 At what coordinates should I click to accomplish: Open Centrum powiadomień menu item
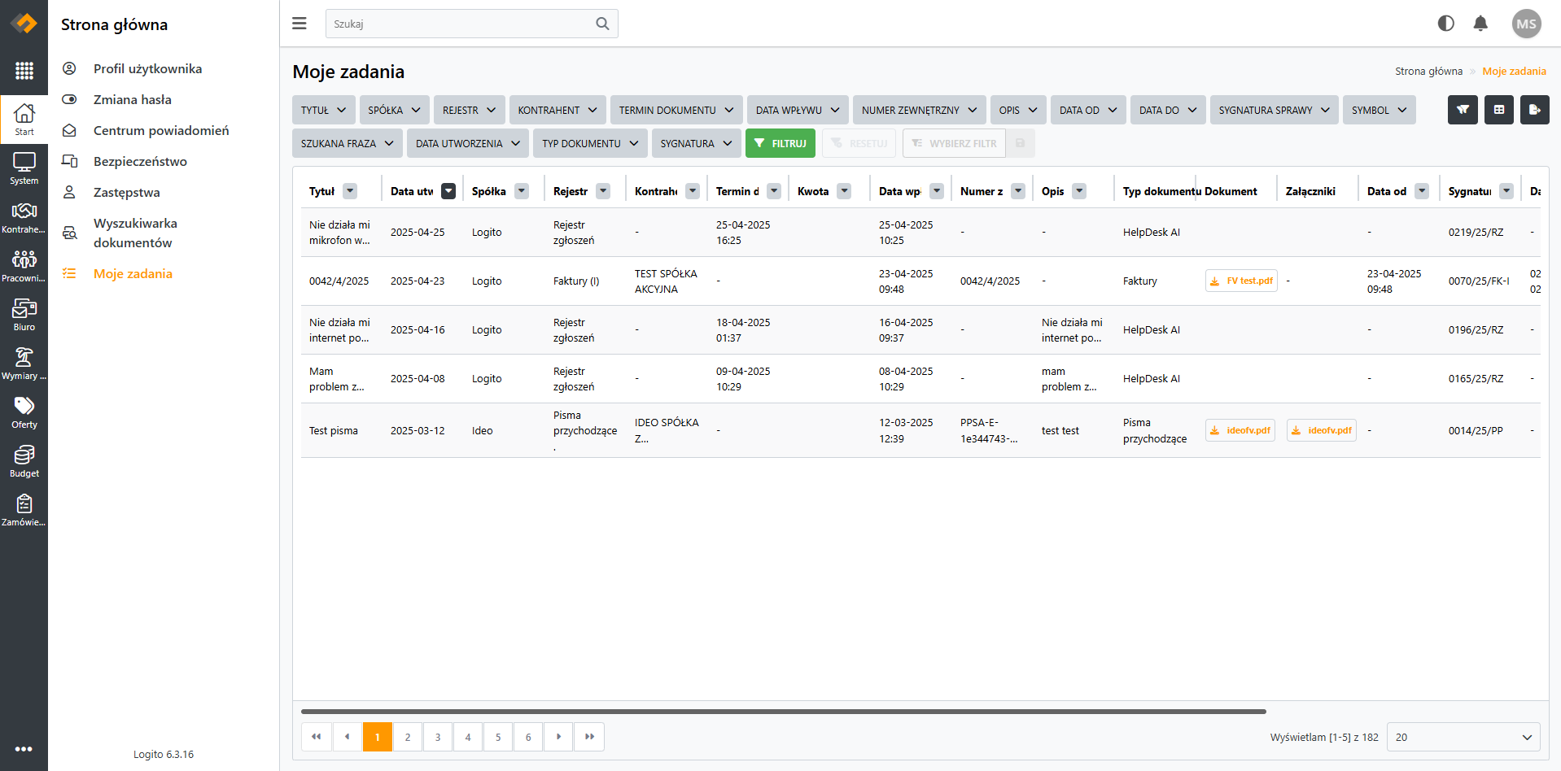[161, 130]
